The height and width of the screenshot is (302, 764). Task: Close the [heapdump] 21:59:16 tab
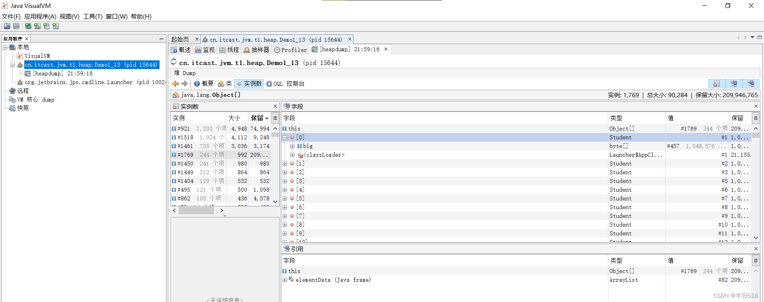point(386,49)
